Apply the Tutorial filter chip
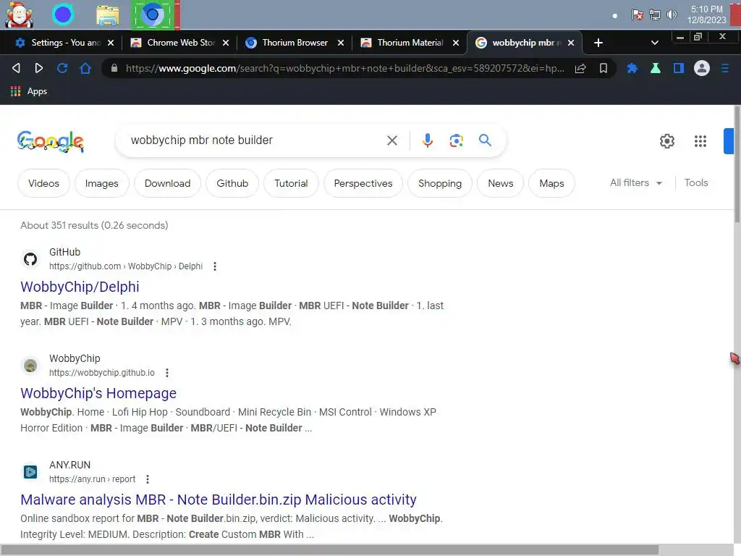This screenshot has height=556, width=741. pyautogui.click(x=291, y=183)
